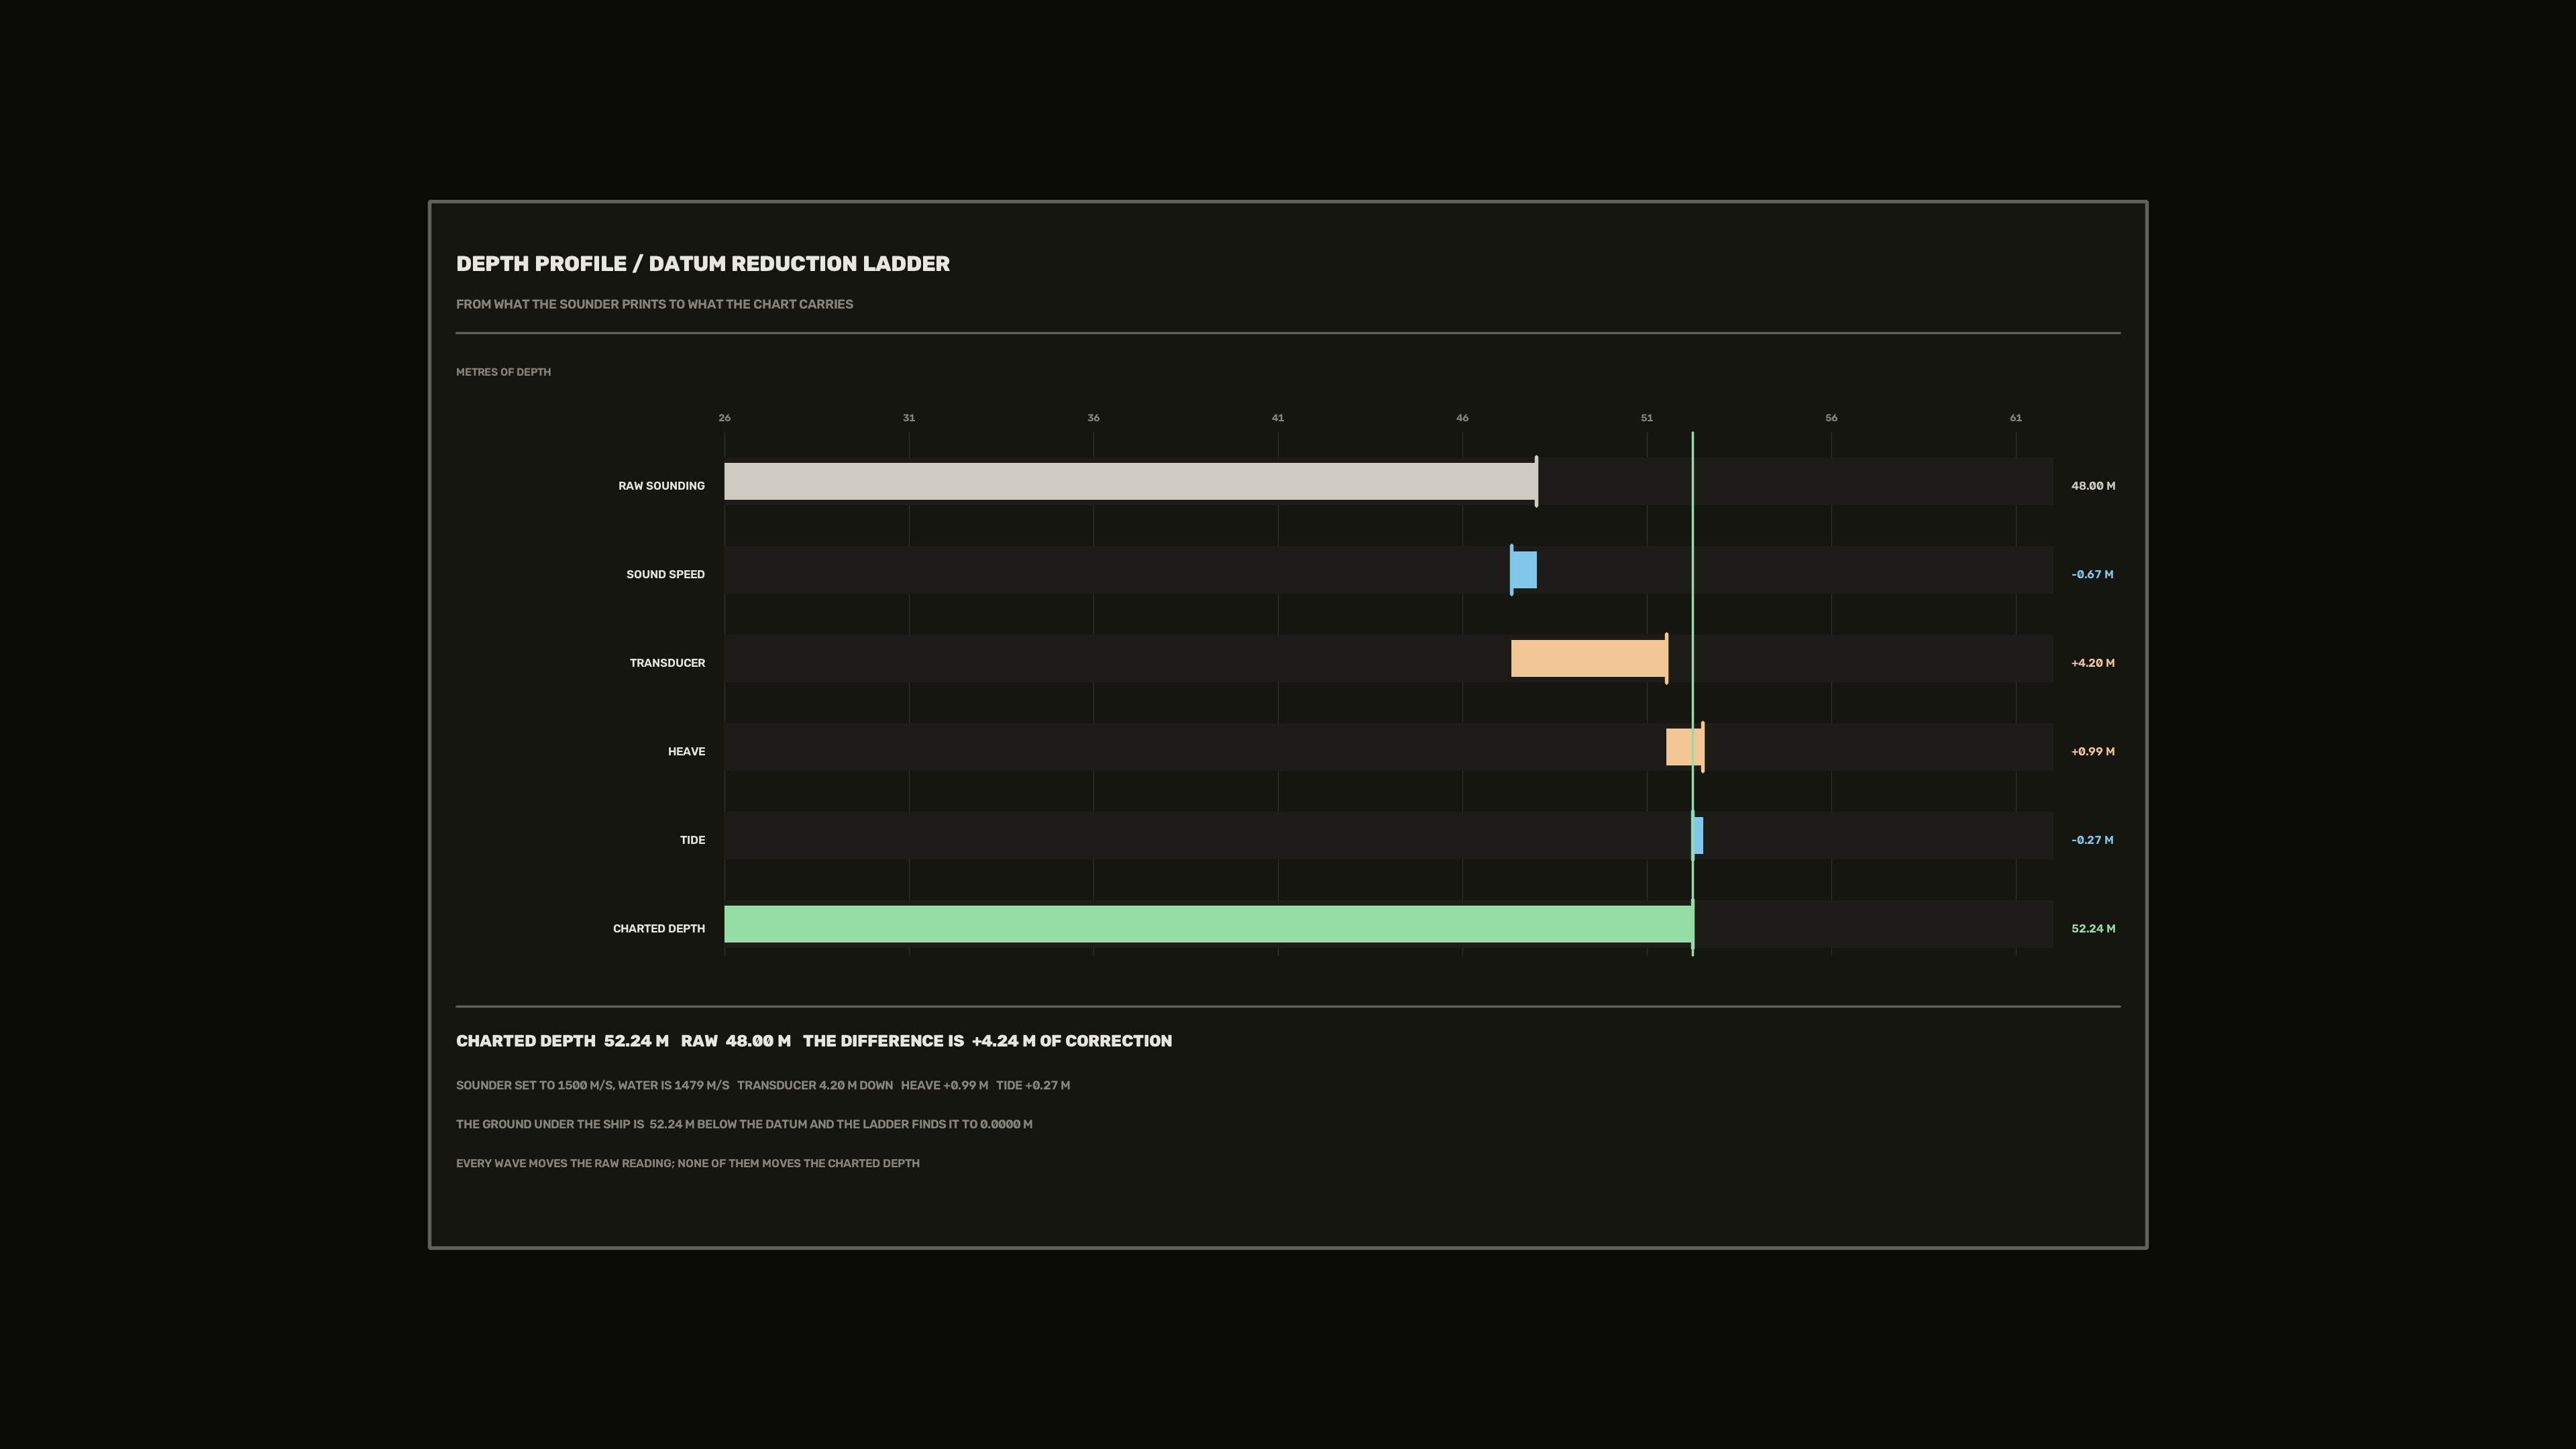
Task: Select the "Tide" row label beside the chart
Action: [x=692, y=840]
